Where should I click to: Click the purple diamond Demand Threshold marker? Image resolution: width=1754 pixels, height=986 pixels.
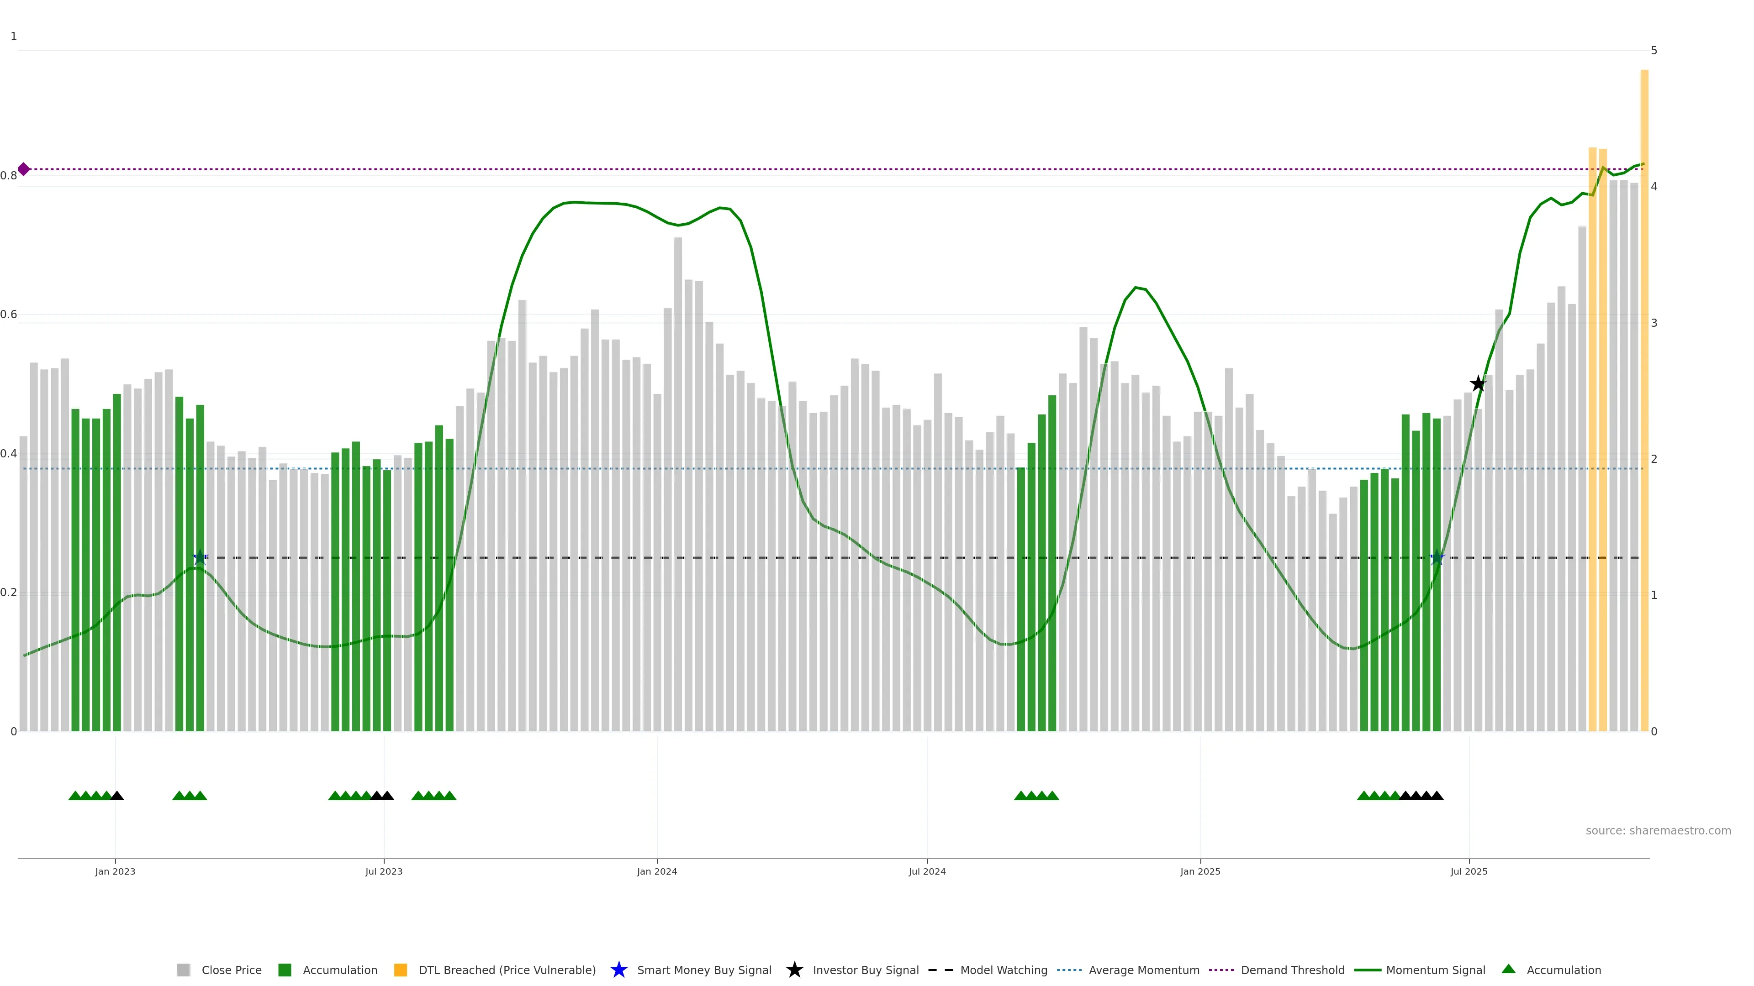[24, 169]
